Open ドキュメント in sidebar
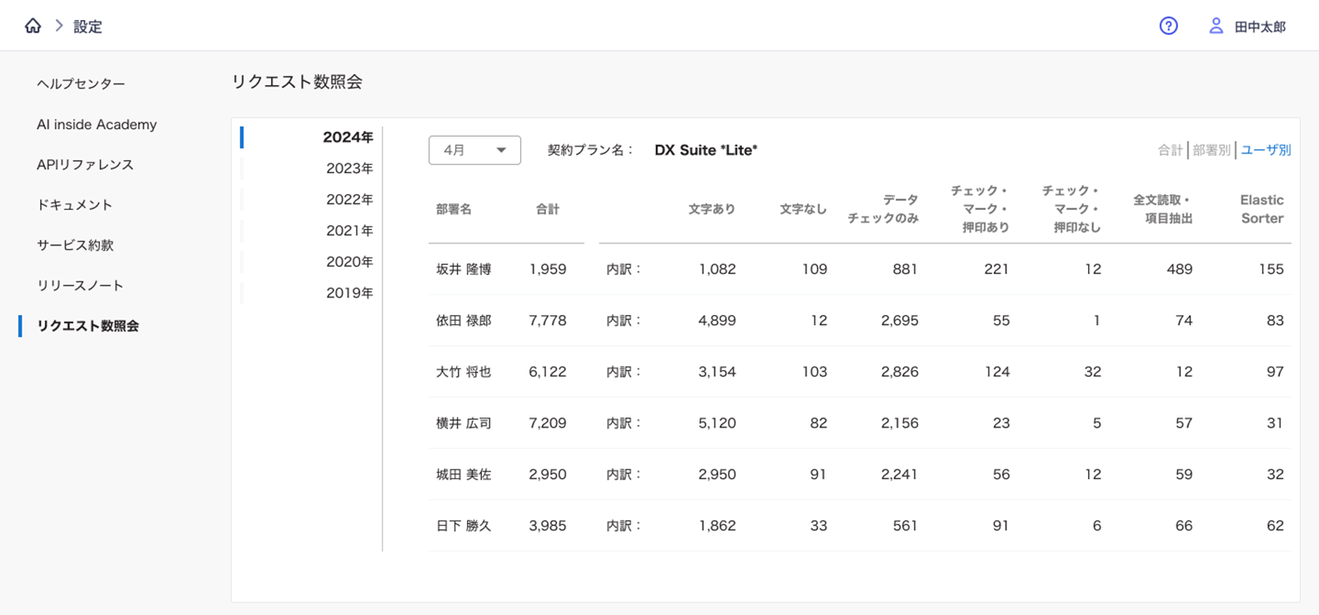Screen dimensions: 1319x615 tap(74, 205)
